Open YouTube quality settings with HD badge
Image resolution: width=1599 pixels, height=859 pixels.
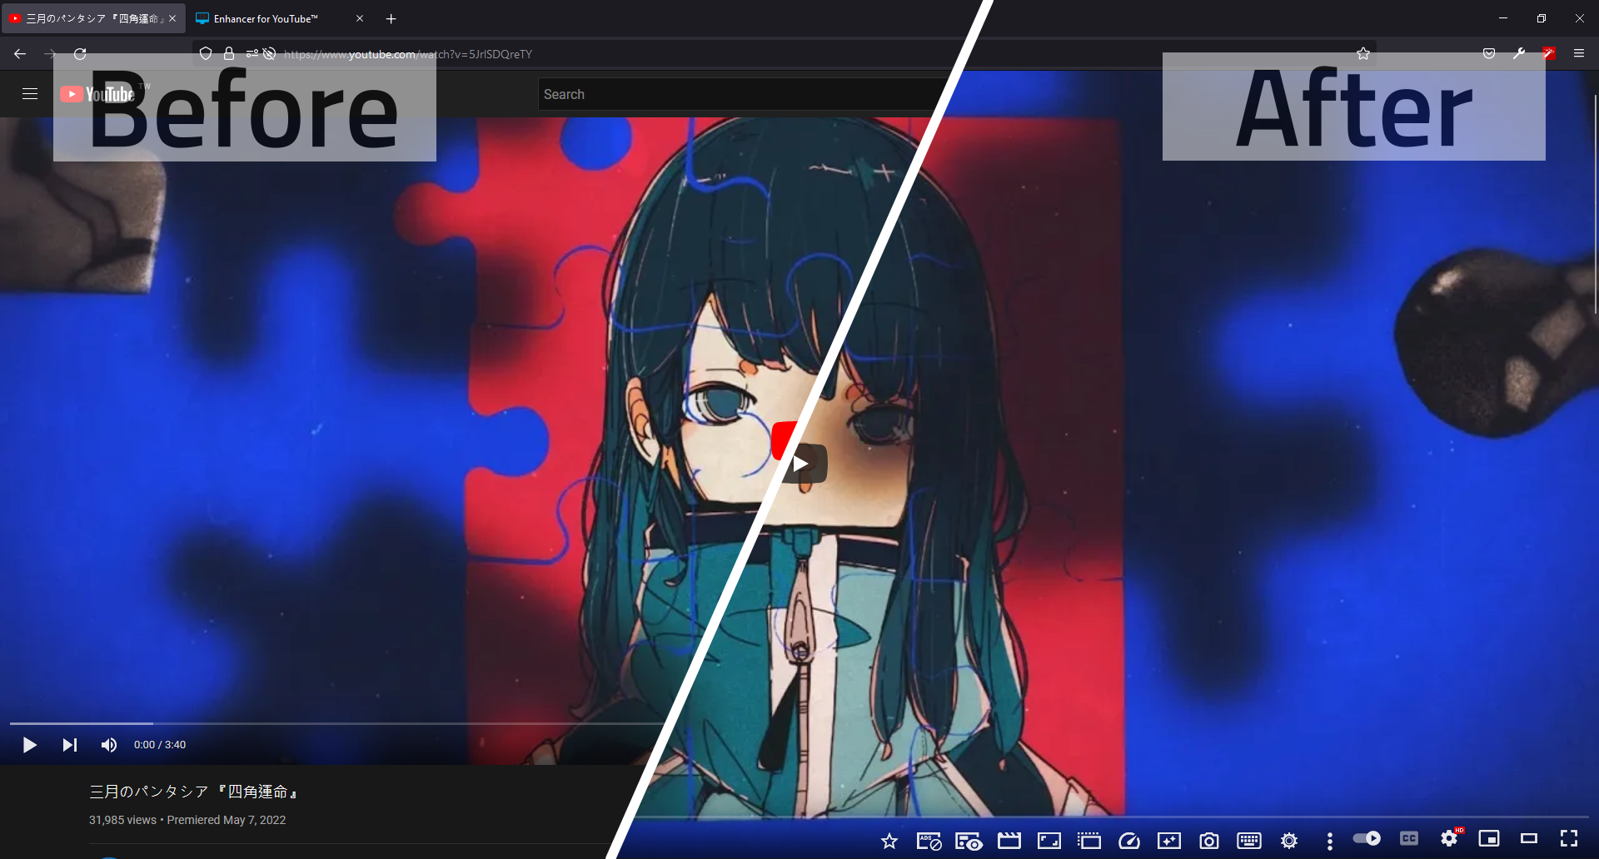[x=1449, y=839]
